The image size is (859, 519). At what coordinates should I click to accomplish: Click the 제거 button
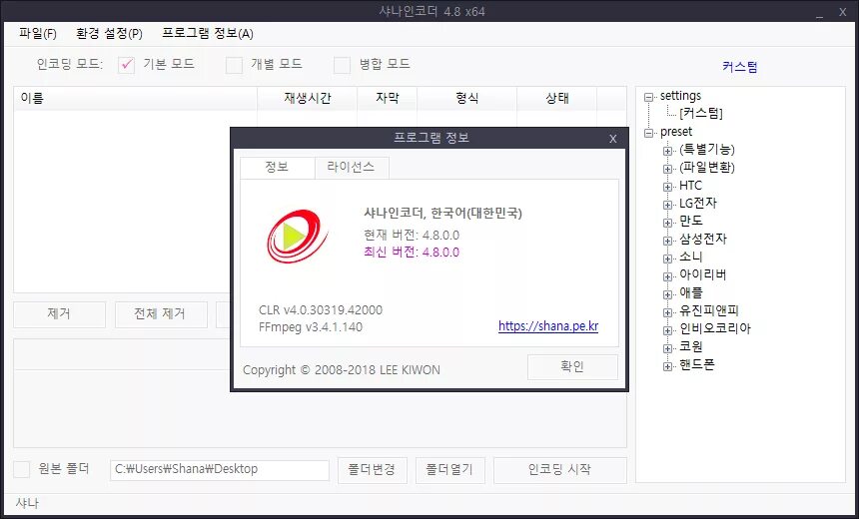point(59,314)
